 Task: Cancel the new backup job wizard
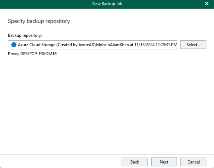(193, 162)
